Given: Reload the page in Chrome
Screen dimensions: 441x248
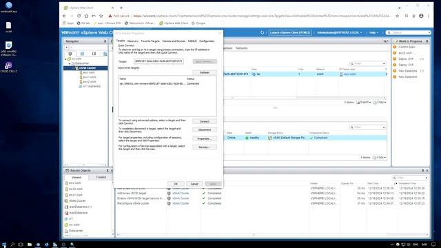Looking at the screenshot, I should pyautogui.click(x=79, y=16).
